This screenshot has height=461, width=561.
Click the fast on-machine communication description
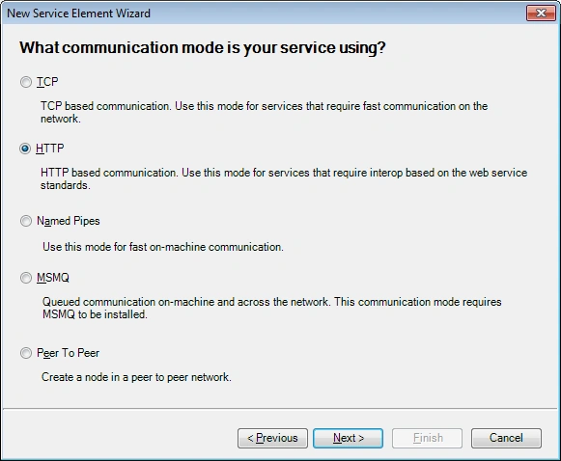click(x=163, y=247)
